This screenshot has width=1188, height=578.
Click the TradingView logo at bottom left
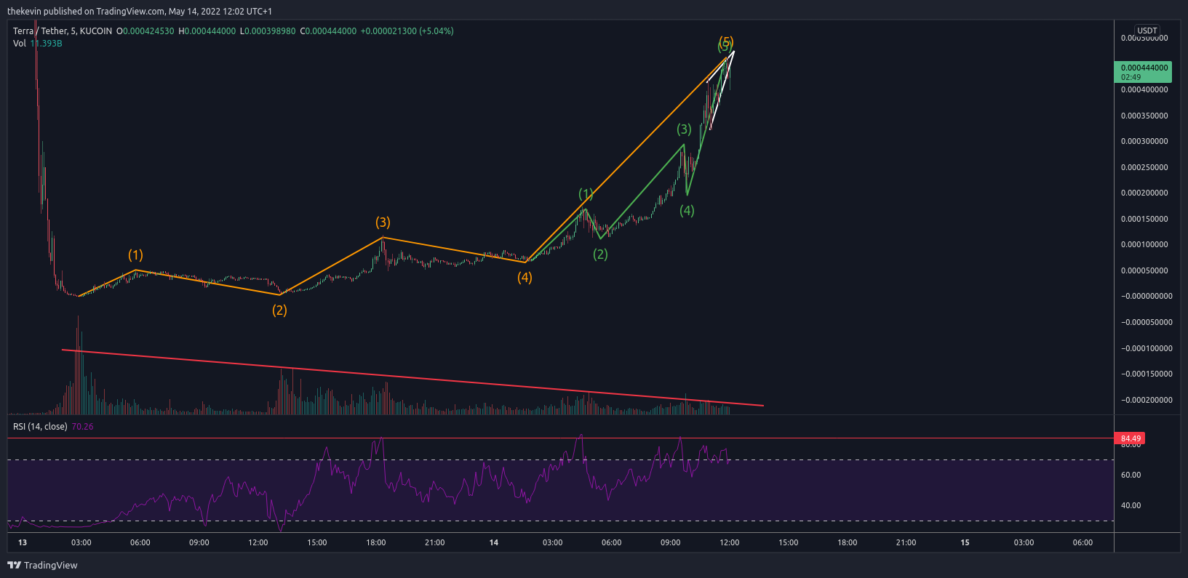(42, 565)
